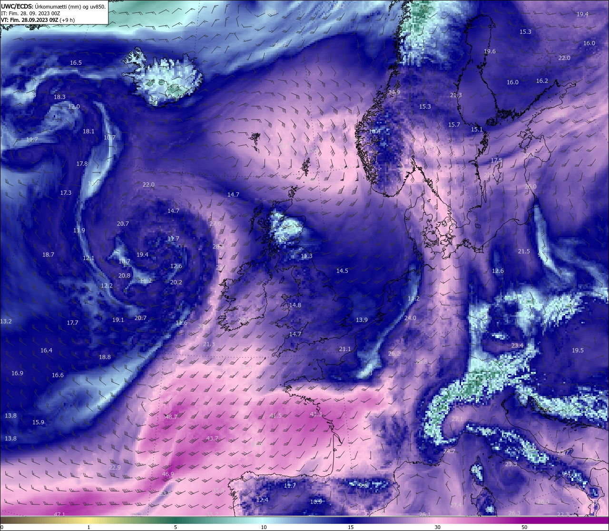609x531 pixels.
Task: Click the 12.4 value over Iberia
Action: point(262,500)
